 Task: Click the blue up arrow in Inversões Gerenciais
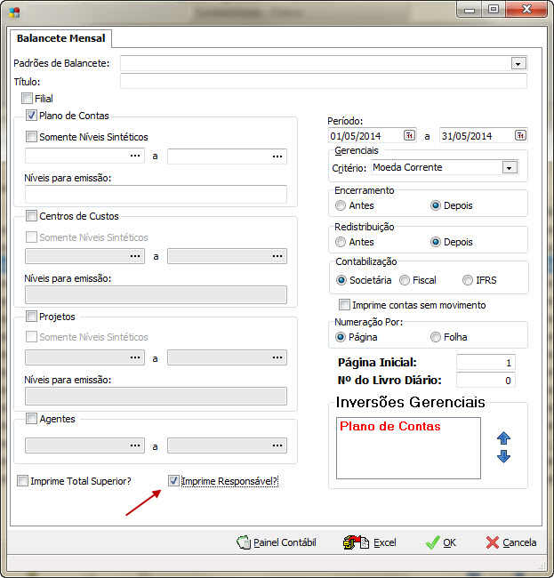(503, 438)
